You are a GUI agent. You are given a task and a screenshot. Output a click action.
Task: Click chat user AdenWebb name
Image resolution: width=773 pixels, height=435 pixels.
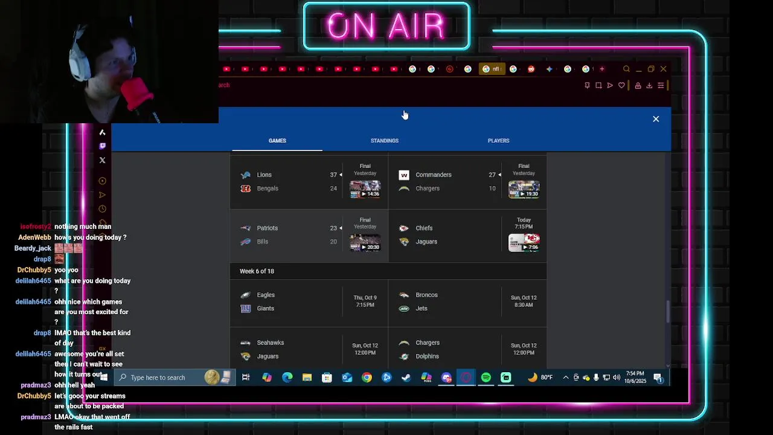point(34,237)
